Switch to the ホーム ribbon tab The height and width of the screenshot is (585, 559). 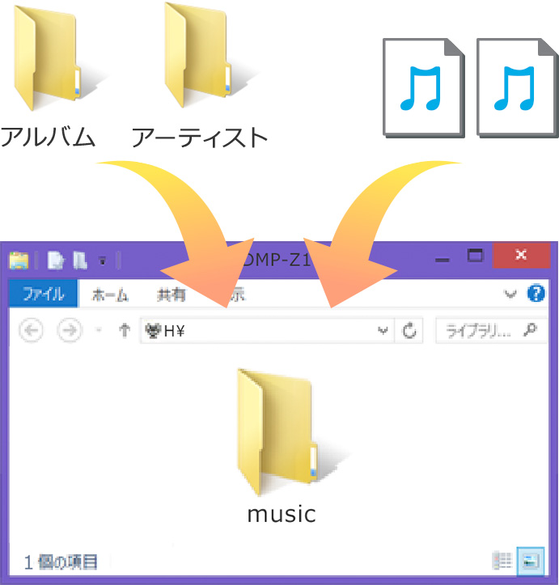click(110, 295)
